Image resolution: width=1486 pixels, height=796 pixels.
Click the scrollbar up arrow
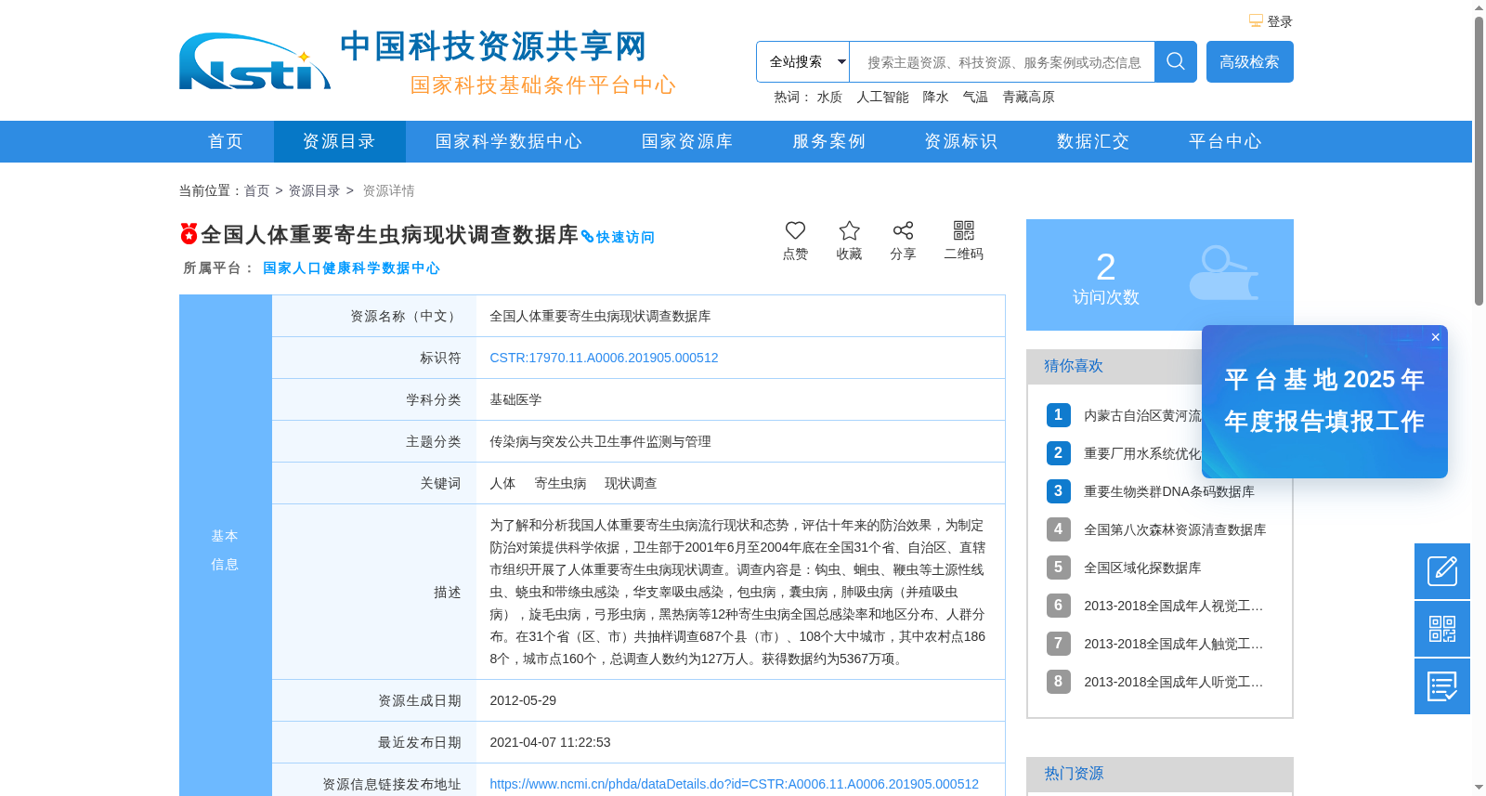coord(1479,7)
